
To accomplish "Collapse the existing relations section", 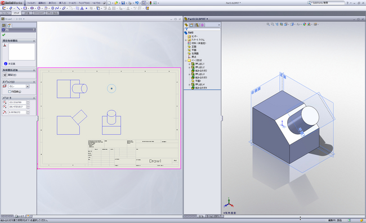I will tap(34, 41).
